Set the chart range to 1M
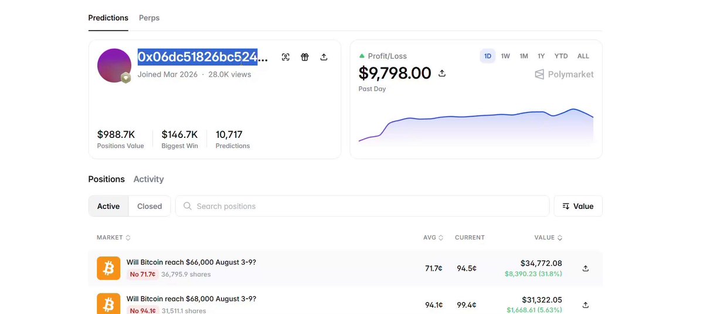703x314 pixels. click(x=524, y=56)
